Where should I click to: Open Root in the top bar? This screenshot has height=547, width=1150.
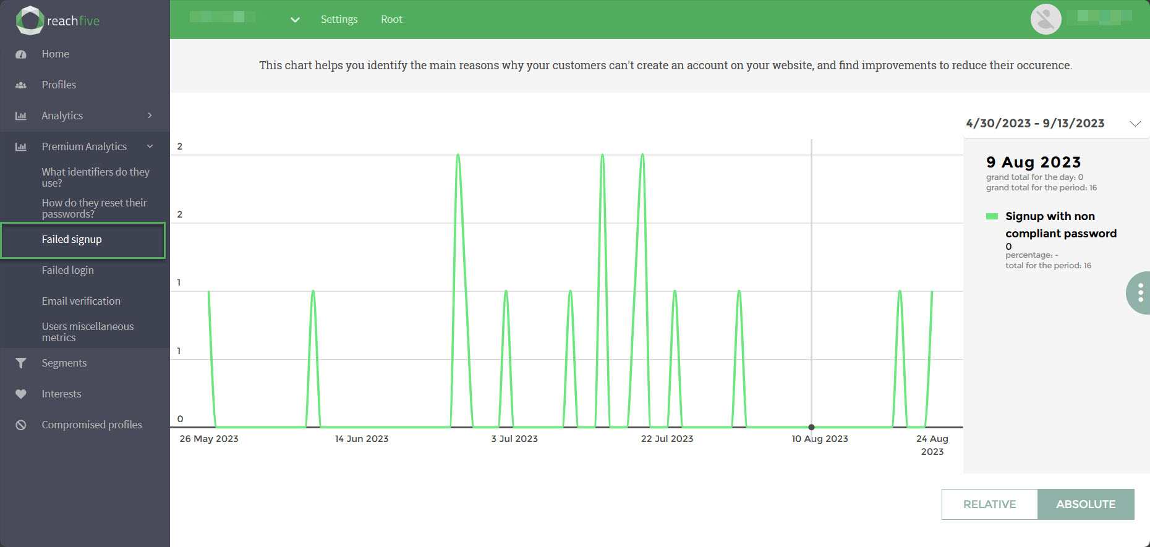[391, 19]
